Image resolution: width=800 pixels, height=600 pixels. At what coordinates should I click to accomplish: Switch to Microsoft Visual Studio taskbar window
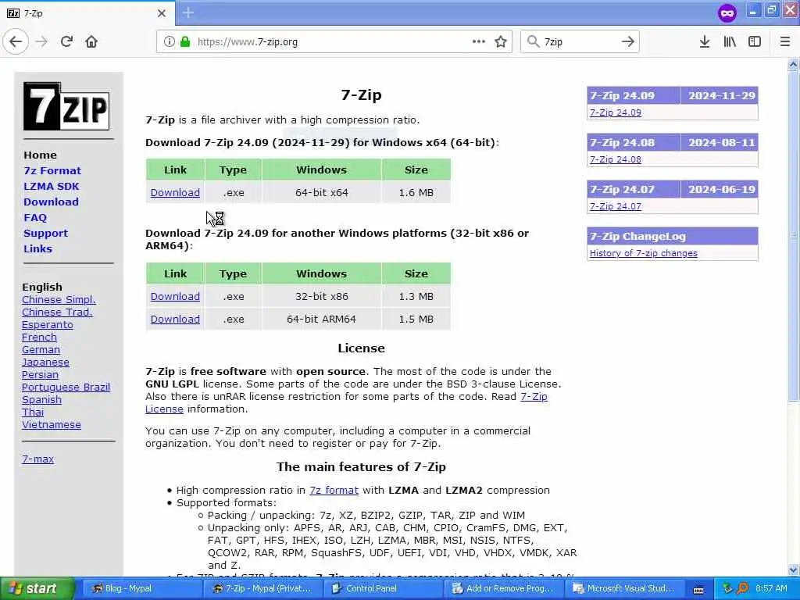click(624, 589)
